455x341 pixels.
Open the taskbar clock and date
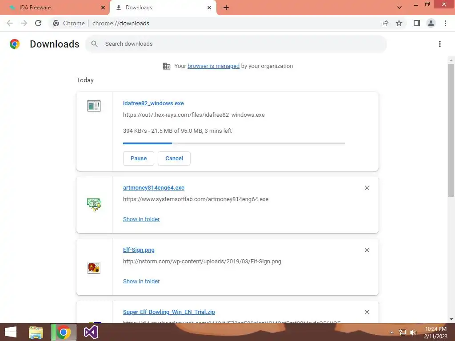click(436, 333)
